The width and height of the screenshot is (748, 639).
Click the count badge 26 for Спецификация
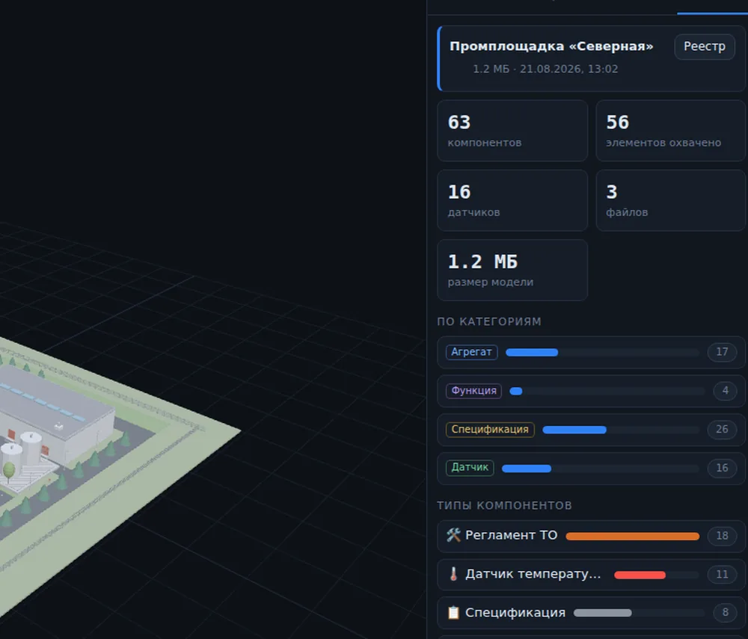tap(722, 429)
